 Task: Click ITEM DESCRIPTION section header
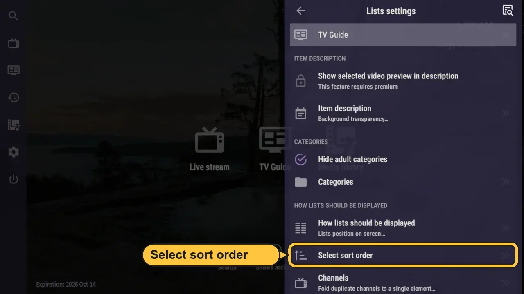(x=320, y=58)
